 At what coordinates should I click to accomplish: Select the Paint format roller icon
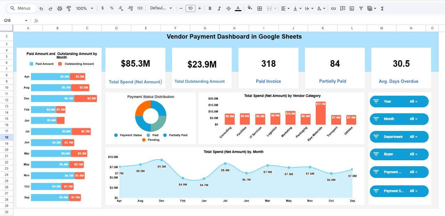tap(68, 8)
